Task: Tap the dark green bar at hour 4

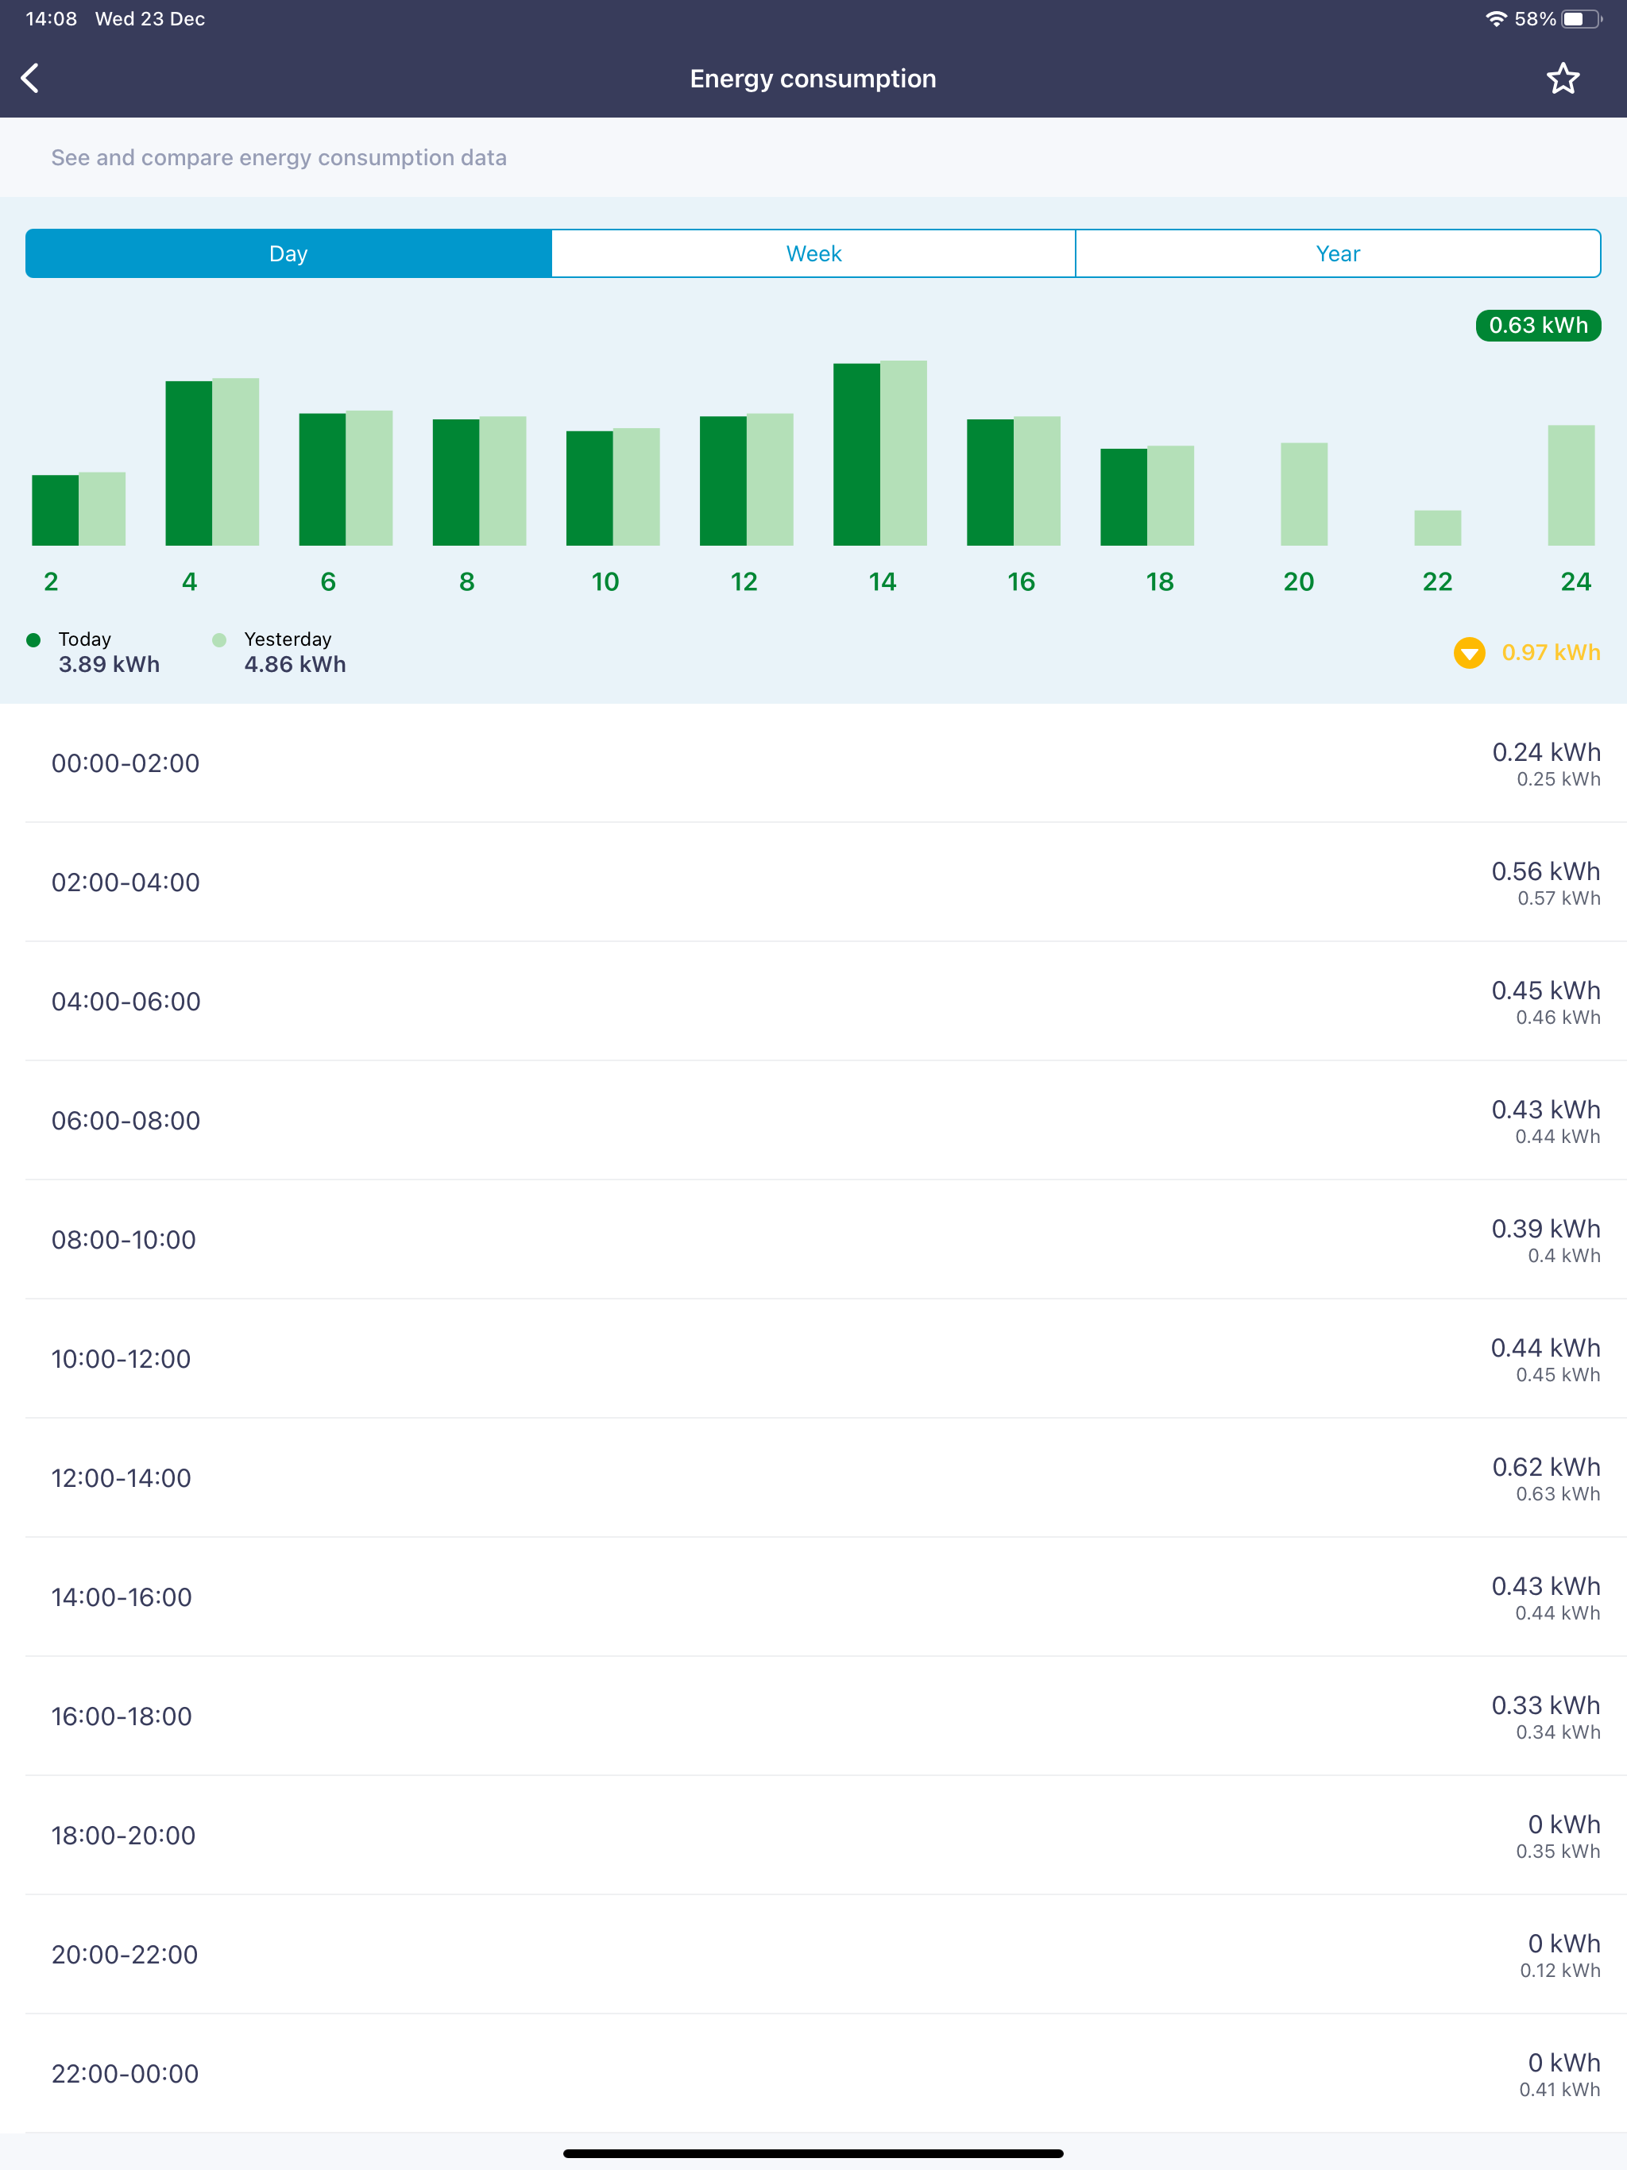Action: click(188, 463)
